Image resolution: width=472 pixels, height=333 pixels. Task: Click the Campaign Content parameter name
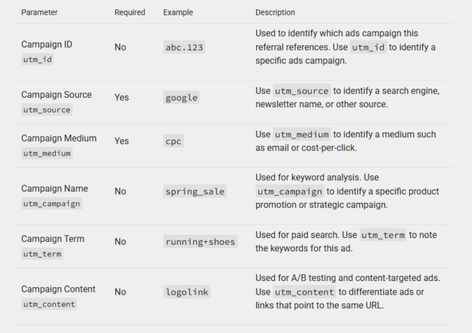[58, 289]
